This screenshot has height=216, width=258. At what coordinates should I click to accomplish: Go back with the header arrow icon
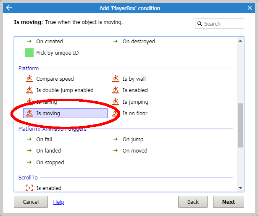pos(9,8)
